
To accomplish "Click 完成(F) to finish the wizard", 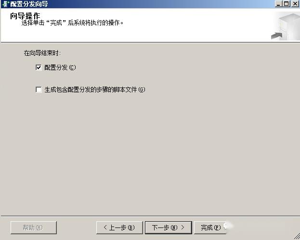I will [210, 227].
